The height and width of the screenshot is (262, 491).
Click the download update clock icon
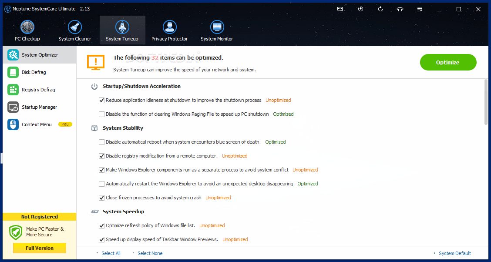tap(360, 9)
